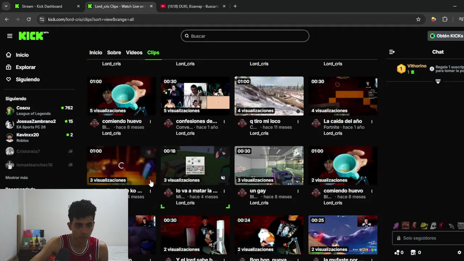Open options menu for 'confesiones de...' clip
The height and width of the screenshot is (261, 464).
(x=224, y=121)
